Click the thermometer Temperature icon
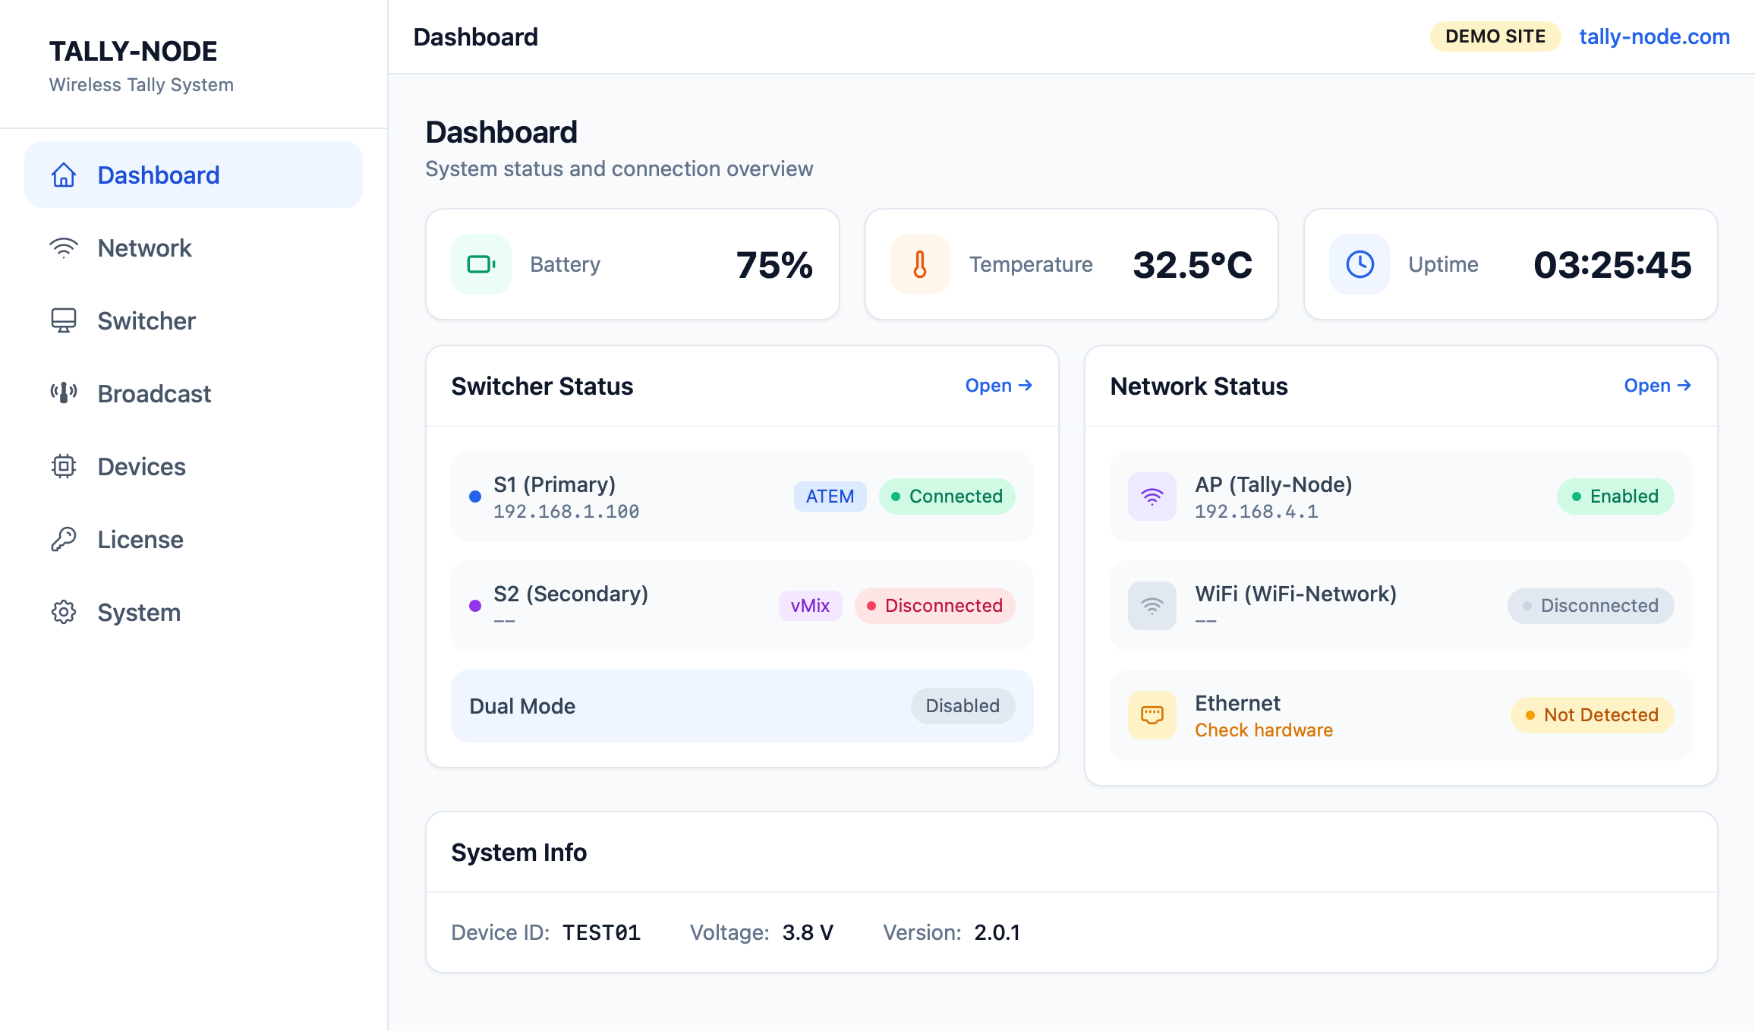 920,264
